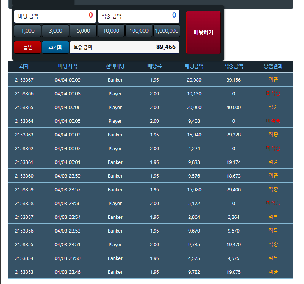This screenshot has height=284, width=304.
Task: Choose the 10,000 amount button
Action: click(111, 31)
